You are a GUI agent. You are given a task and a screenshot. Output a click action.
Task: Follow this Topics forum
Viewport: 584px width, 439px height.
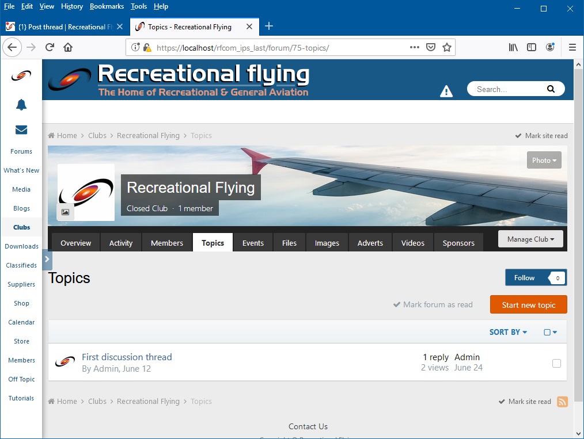[x=536, y=277]
